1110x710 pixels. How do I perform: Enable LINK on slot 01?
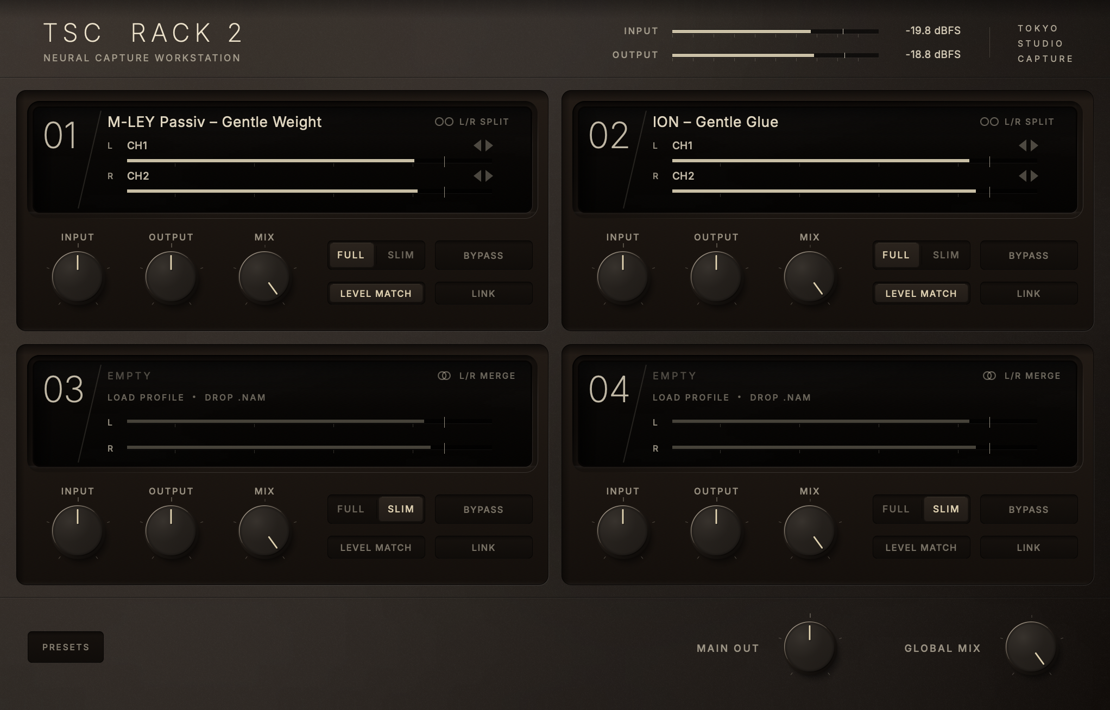pyautogui.click(x=483, y=294)
